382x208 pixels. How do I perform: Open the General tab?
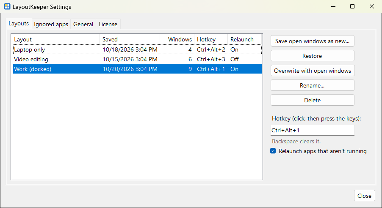click(x=83, y=25)
